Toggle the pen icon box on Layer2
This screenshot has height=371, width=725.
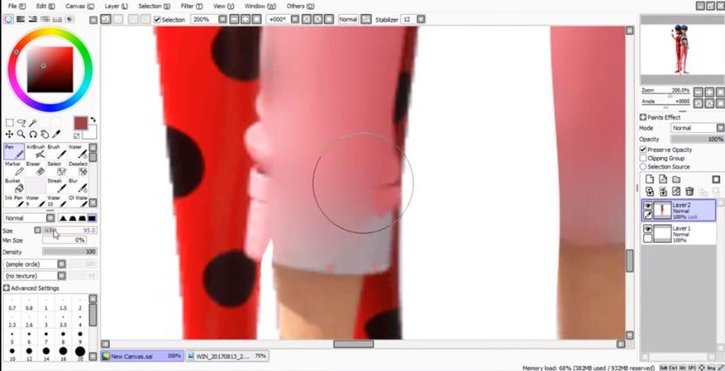(x=648, y=215)
